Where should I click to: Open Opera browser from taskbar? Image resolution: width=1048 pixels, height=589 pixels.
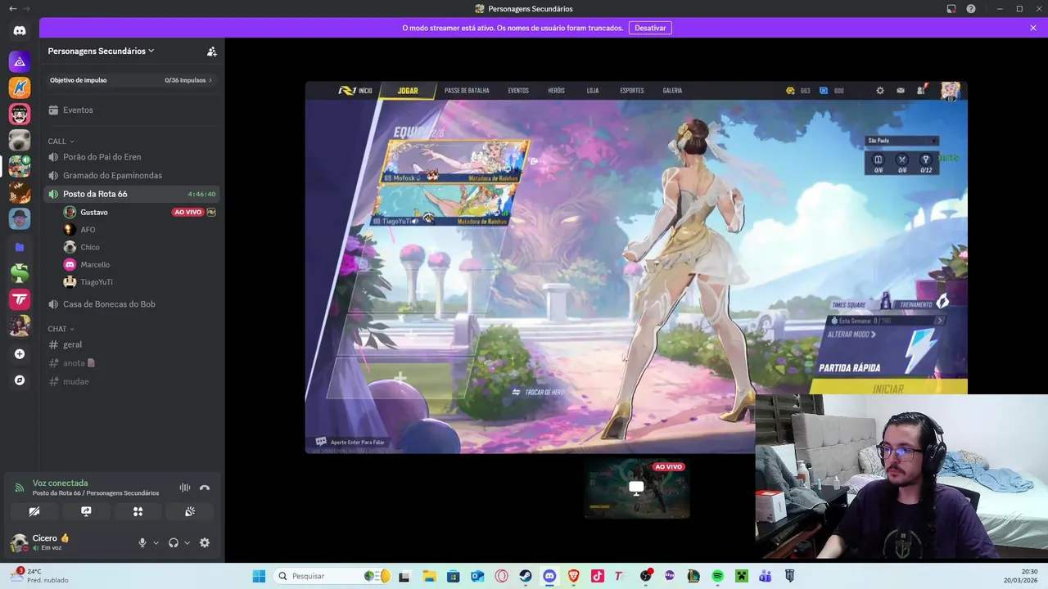coord(501,576)
